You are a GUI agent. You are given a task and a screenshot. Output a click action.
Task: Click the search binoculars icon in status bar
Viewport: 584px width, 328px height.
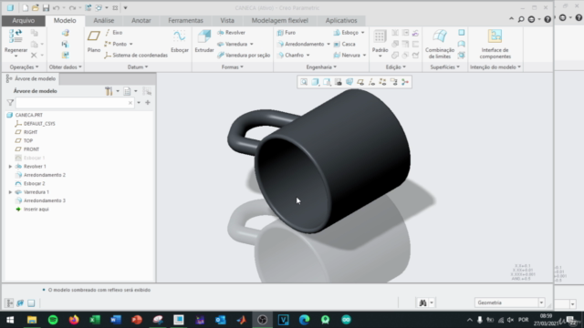coord(422,302)
